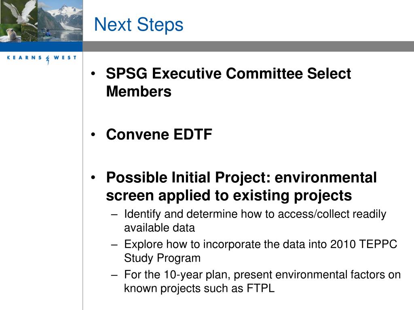Click the text '2010 TEPPC'
The image size is (414, 310).
point(363,244)
